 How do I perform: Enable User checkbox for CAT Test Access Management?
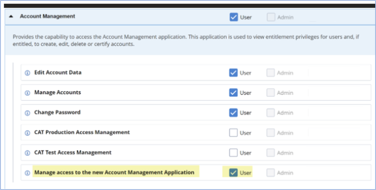click(x=233, y=153)
